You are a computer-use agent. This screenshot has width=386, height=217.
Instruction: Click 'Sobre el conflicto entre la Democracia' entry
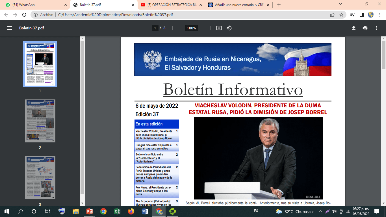[x=157, y=158]
